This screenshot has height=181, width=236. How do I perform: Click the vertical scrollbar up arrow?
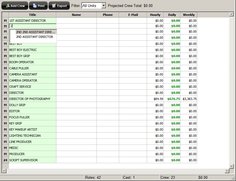pyautogui.click(x=231, y=14)
